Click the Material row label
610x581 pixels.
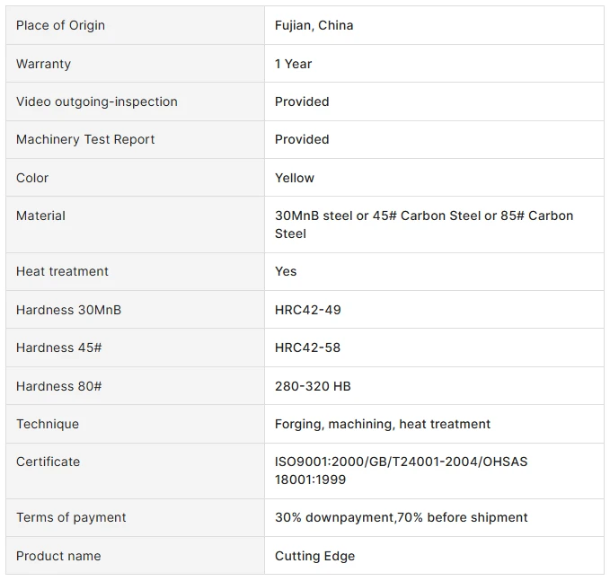[40, 216]
